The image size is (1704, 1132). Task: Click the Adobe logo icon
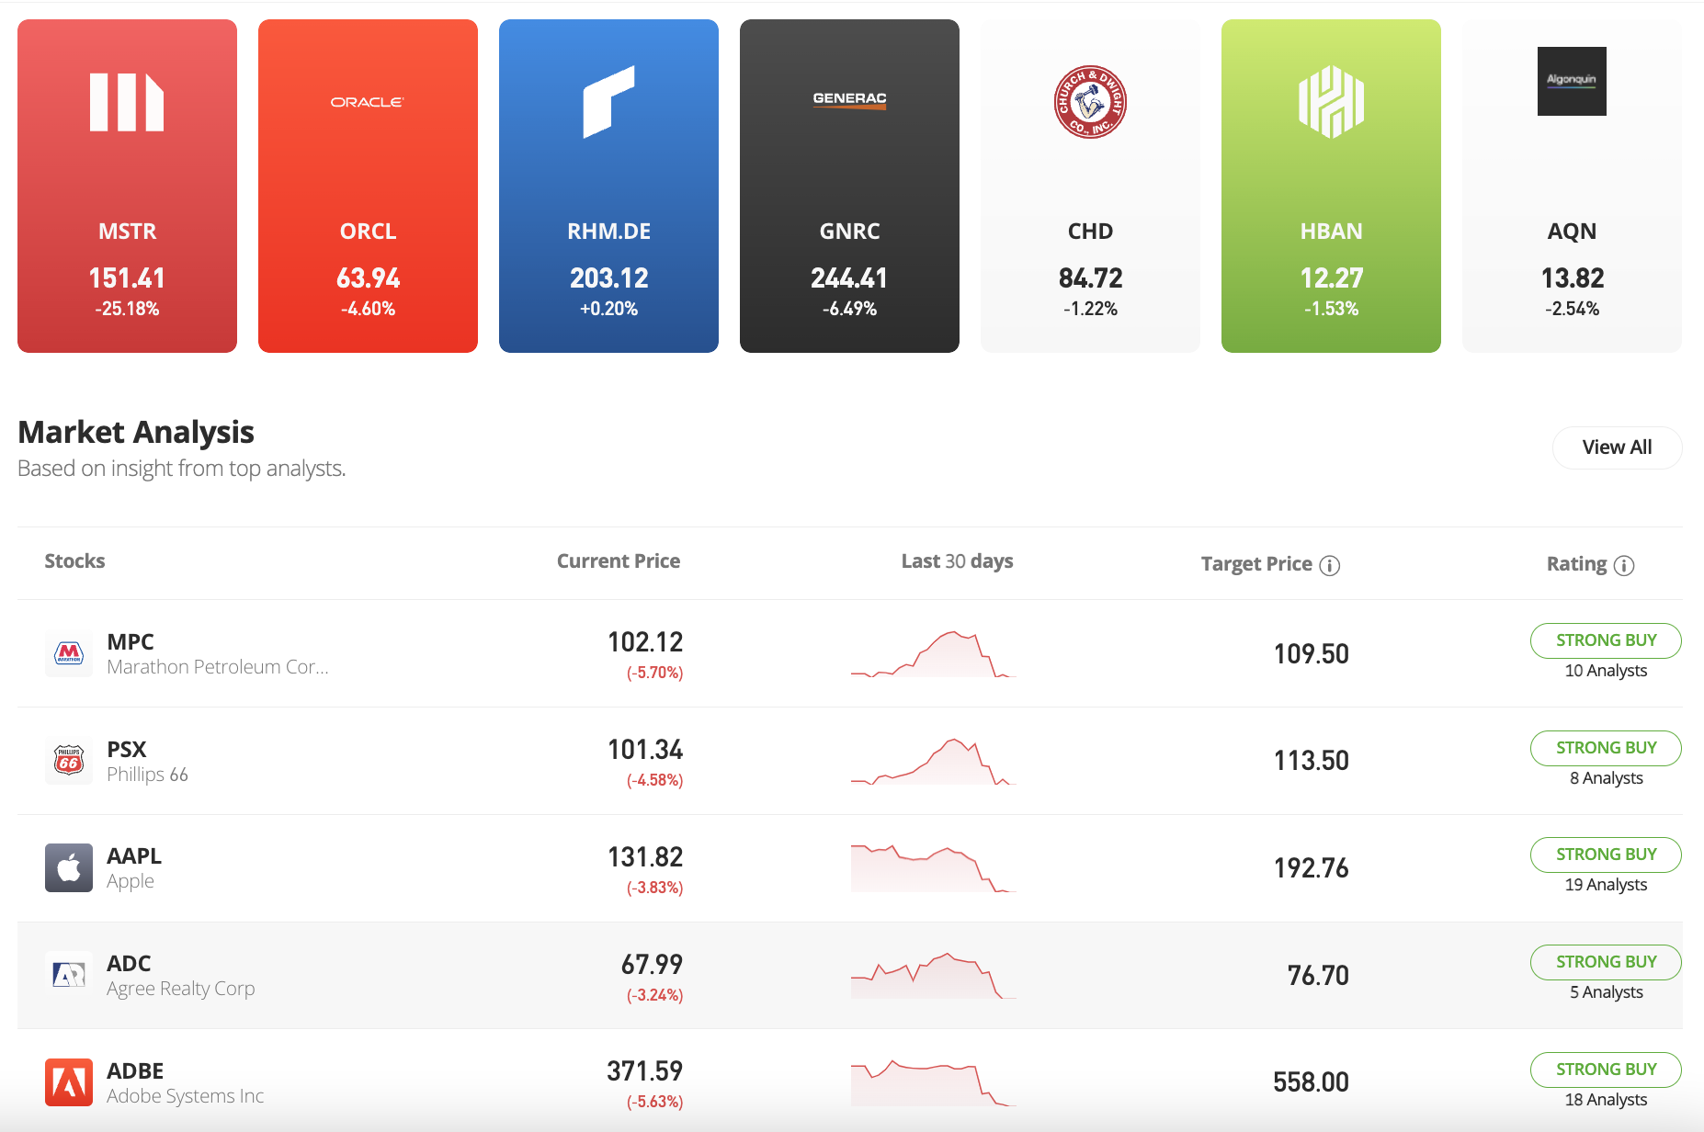coord(69,1082)
